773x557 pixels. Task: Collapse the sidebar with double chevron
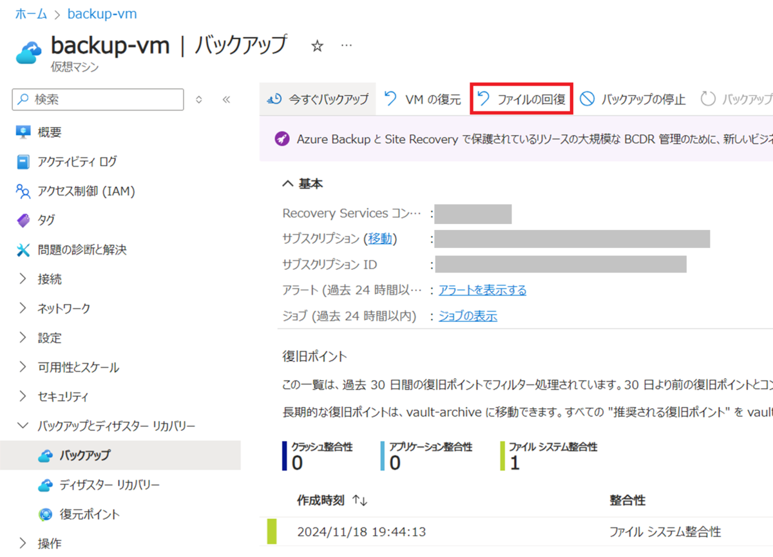226,100
